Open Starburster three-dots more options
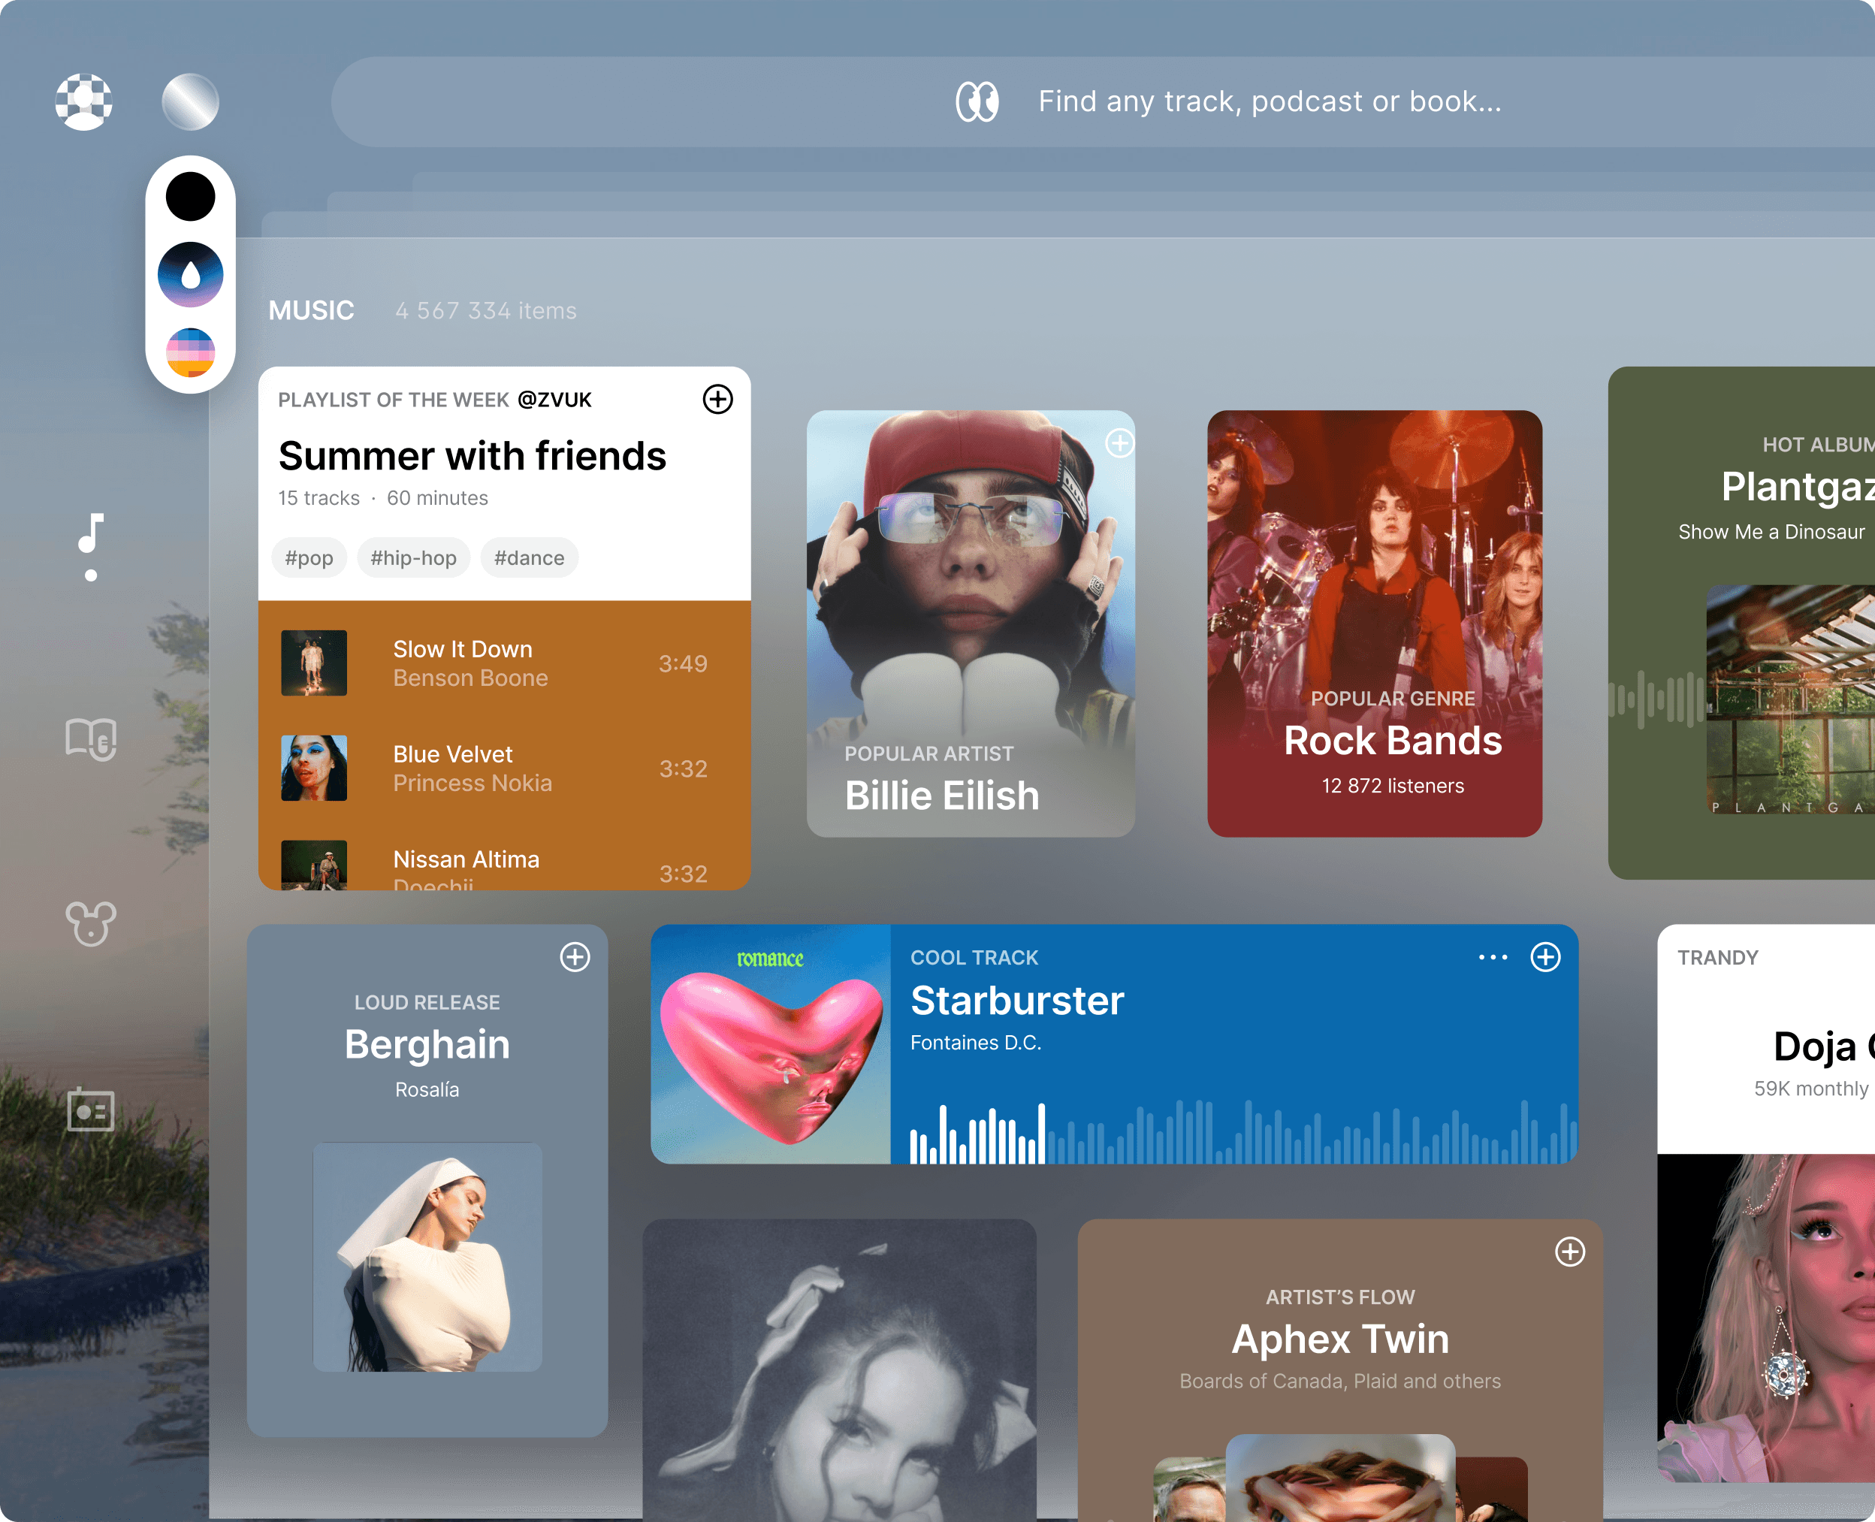 tap(1492, 957)
